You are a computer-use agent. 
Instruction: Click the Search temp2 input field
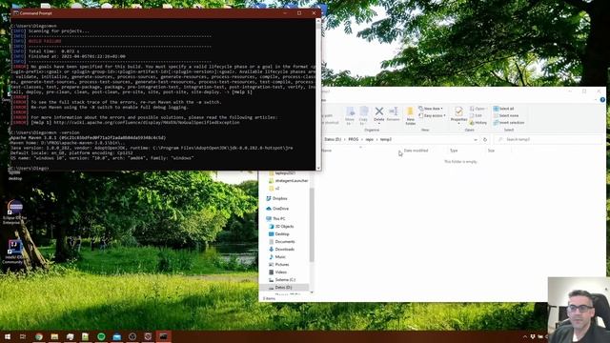point(548,139)
